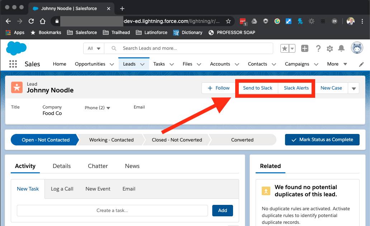Open the Trailhead bookmarks folder
This screenshot has width=370, height=226.
click(117, 33)
